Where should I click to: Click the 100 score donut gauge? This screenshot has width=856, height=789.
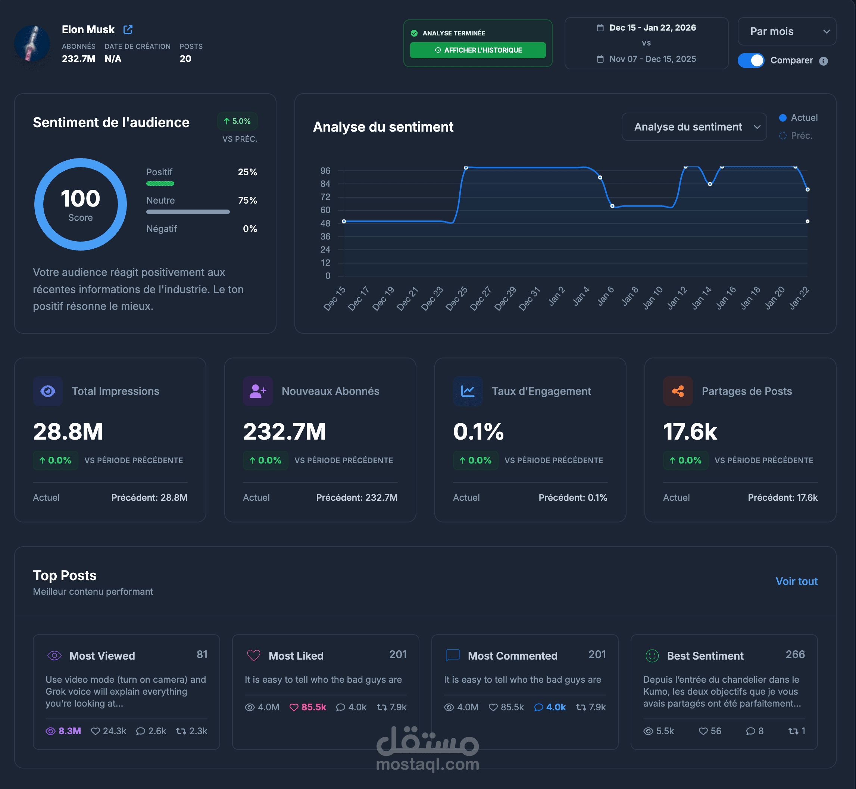[x=80, y=204]
